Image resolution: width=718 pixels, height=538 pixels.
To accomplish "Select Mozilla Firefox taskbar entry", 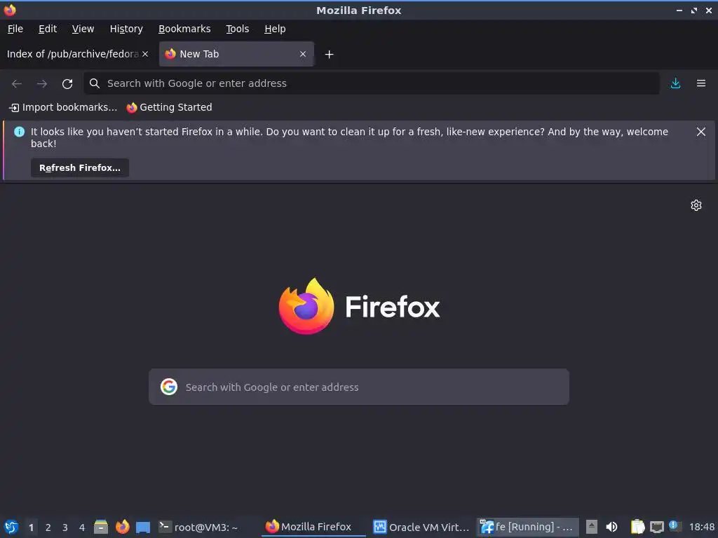I will [x=313, y=527].
